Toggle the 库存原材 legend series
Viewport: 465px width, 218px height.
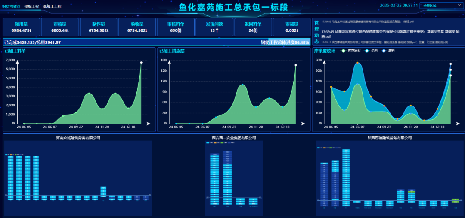pos(350,51)
